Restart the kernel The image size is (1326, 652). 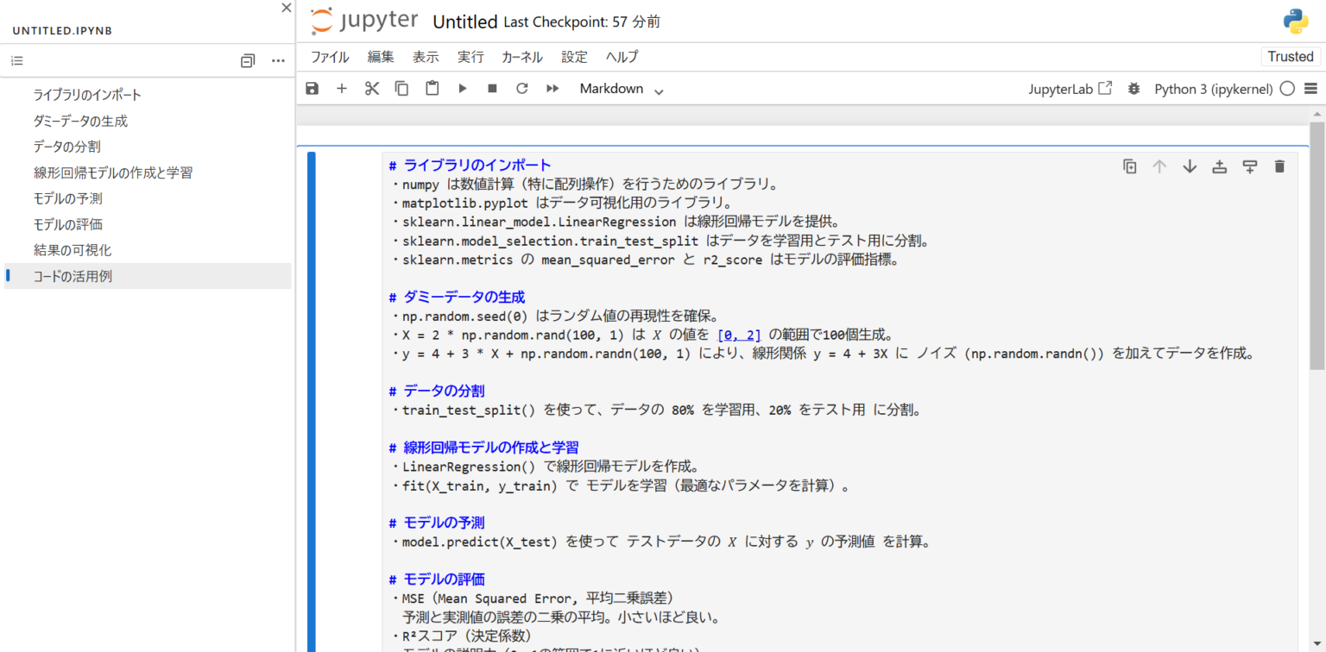pos(521,88)
